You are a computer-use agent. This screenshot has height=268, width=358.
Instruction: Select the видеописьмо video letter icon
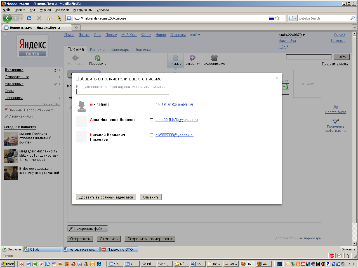214,58
